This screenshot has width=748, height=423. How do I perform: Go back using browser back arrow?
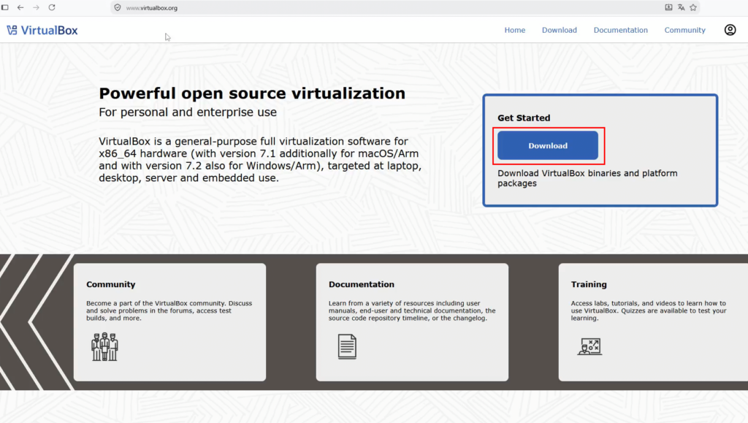tap(20, 7)
